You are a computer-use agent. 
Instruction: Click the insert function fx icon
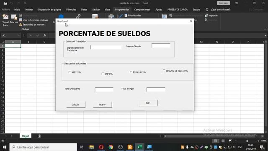45,35
